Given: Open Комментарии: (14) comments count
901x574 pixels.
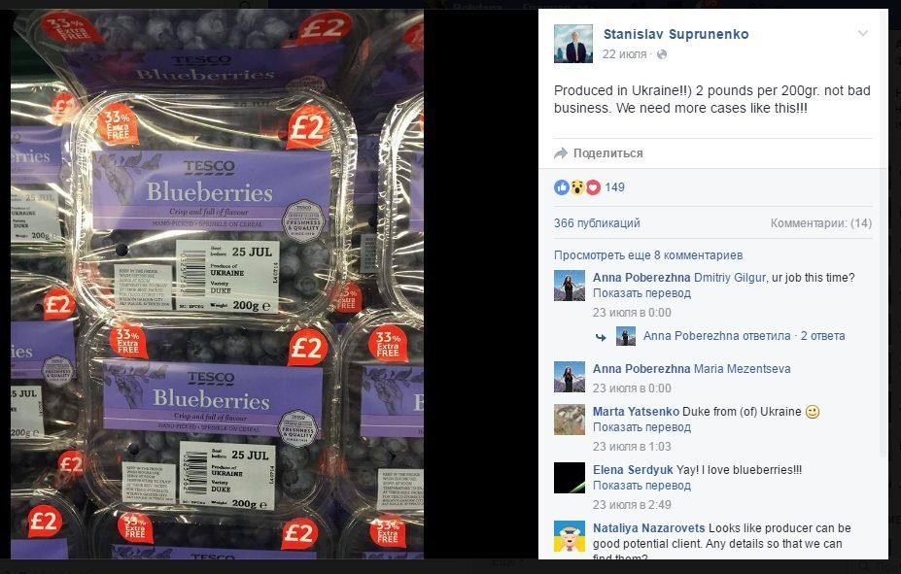Looking at the screenshot, I should pyautogui.click(x=821, y=223).
